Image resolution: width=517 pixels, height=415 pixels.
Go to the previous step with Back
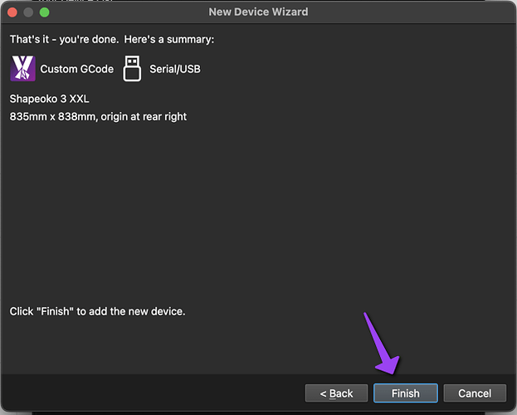[x=336, y=393]
